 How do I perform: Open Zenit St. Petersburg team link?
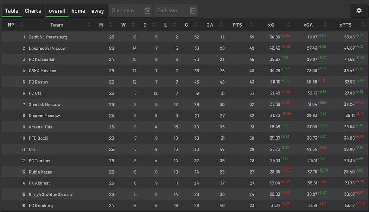click(x=48, y=37)
